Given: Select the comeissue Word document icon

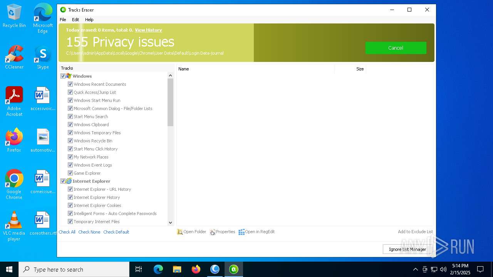Looking at the screenshot, I should pyautogui.click(x=43, y=182).
